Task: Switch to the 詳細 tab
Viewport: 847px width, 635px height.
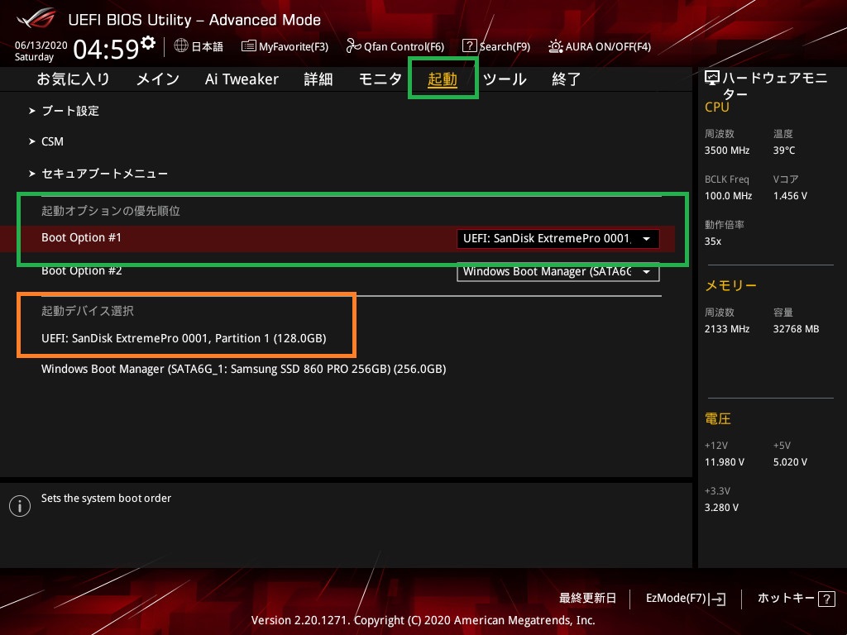Action: 318,79
